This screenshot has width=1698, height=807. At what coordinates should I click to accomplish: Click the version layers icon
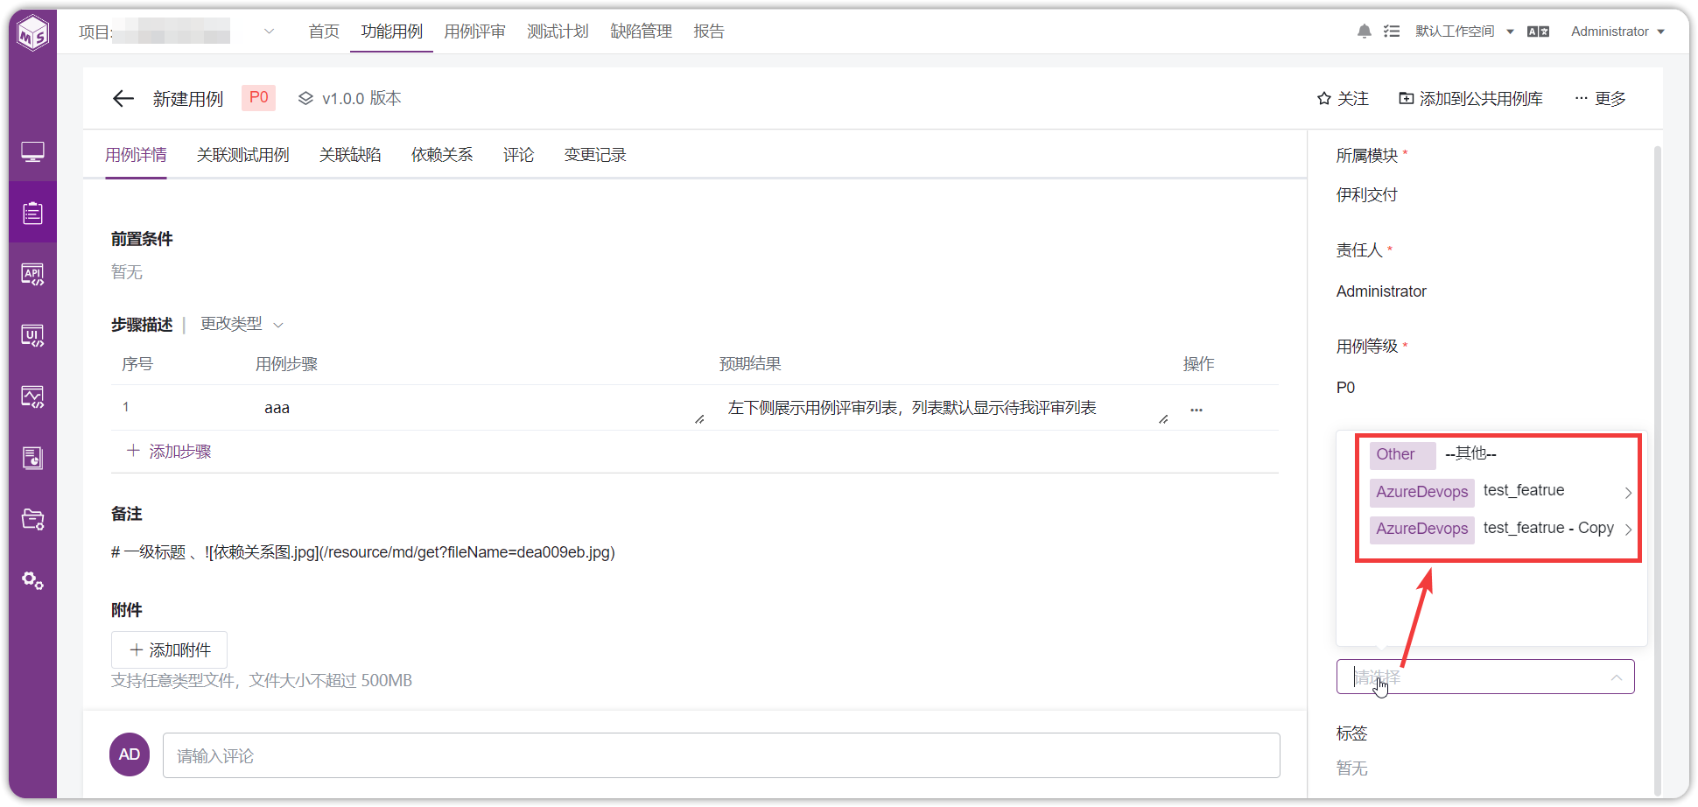[x=305, y=98]
